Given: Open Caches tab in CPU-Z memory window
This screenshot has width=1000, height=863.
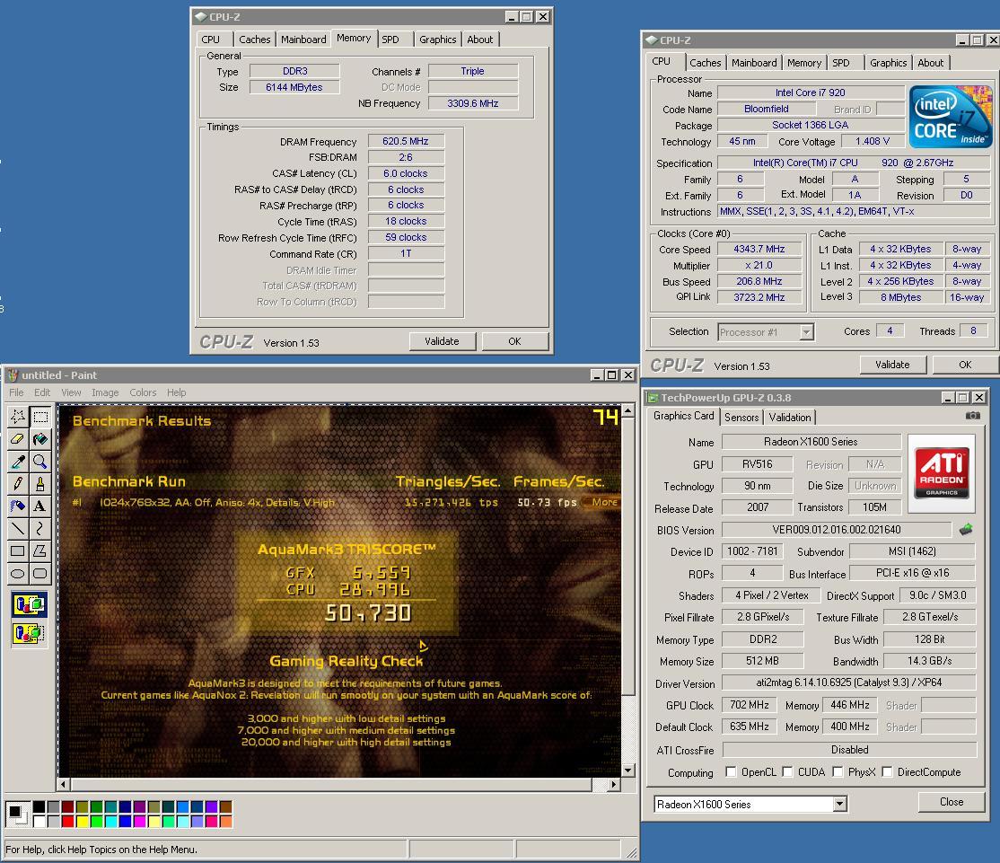Looking at the screenshot, I should [x=254, y=40].
